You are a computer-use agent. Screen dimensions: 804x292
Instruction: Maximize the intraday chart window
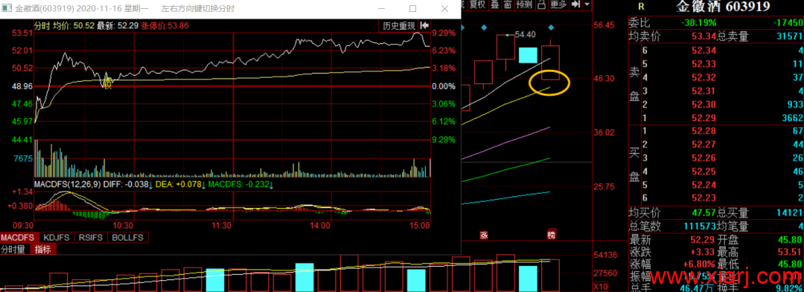412,9
